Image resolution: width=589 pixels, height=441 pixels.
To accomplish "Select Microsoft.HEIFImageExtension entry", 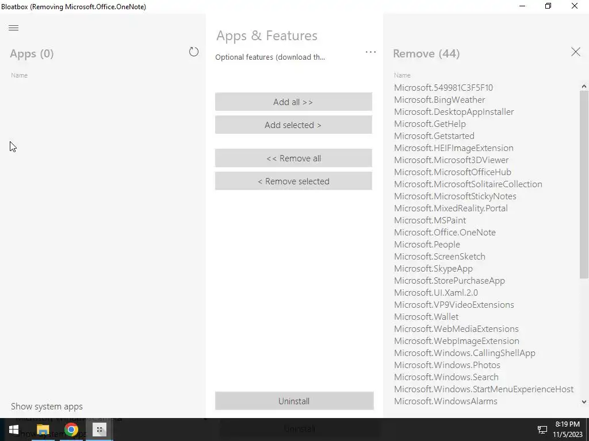I will pyautogui.click(x=453, y=148).
